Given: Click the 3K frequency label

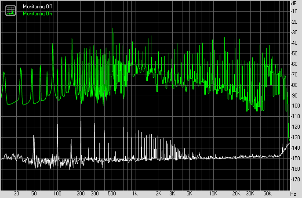Looking at the screenshot, I should (x=172, y=193).
